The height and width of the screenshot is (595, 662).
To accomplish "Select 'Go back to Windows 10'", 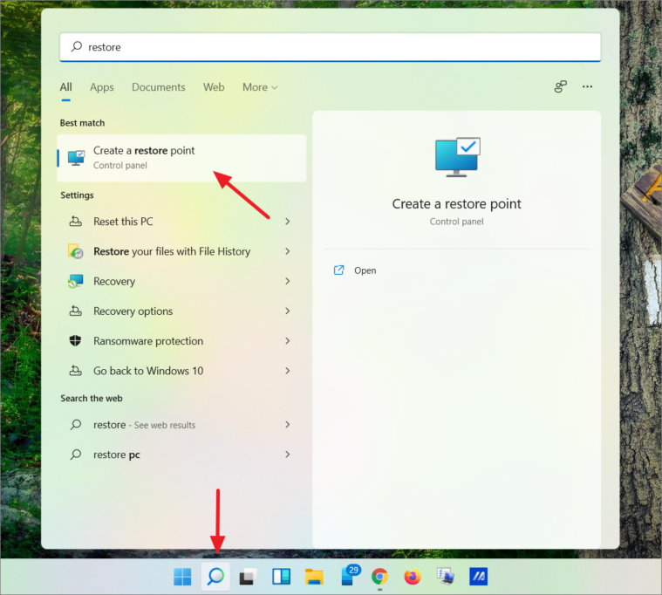I will tap(148, 371).
